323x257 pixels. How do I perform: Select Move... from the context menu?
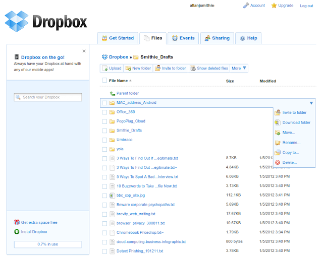[x=289, y=133]
